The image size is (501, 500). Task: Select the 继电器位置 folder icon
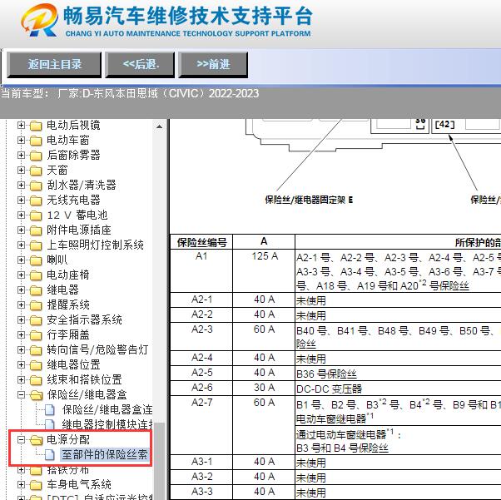tap(36, 365)
